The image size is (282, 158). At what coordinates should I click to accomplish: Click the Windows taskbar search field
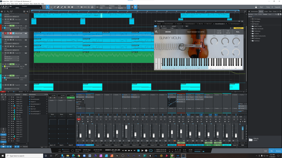[x=24, y=156]
